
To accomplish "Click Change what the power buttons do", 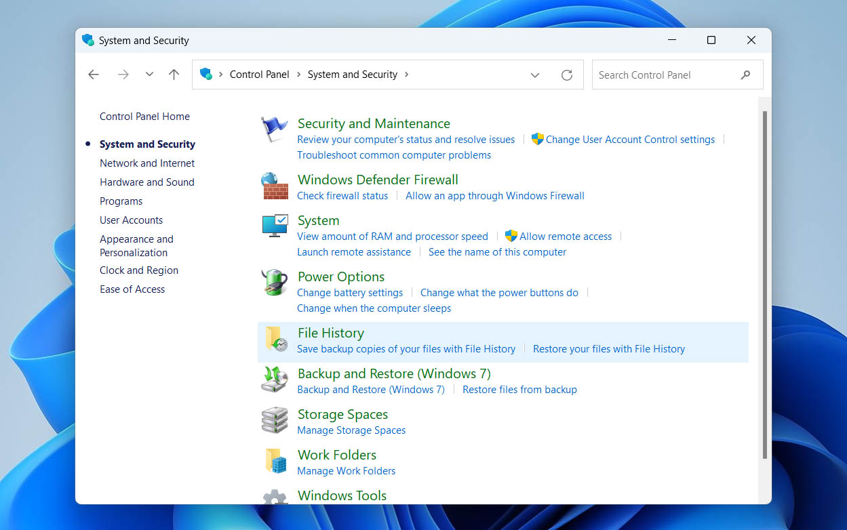I will (x=499, y=293).
